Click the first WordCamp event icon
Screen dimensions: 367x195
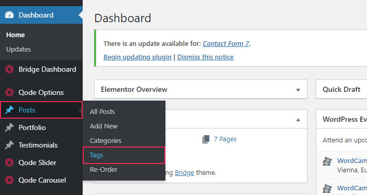(327, 161)
